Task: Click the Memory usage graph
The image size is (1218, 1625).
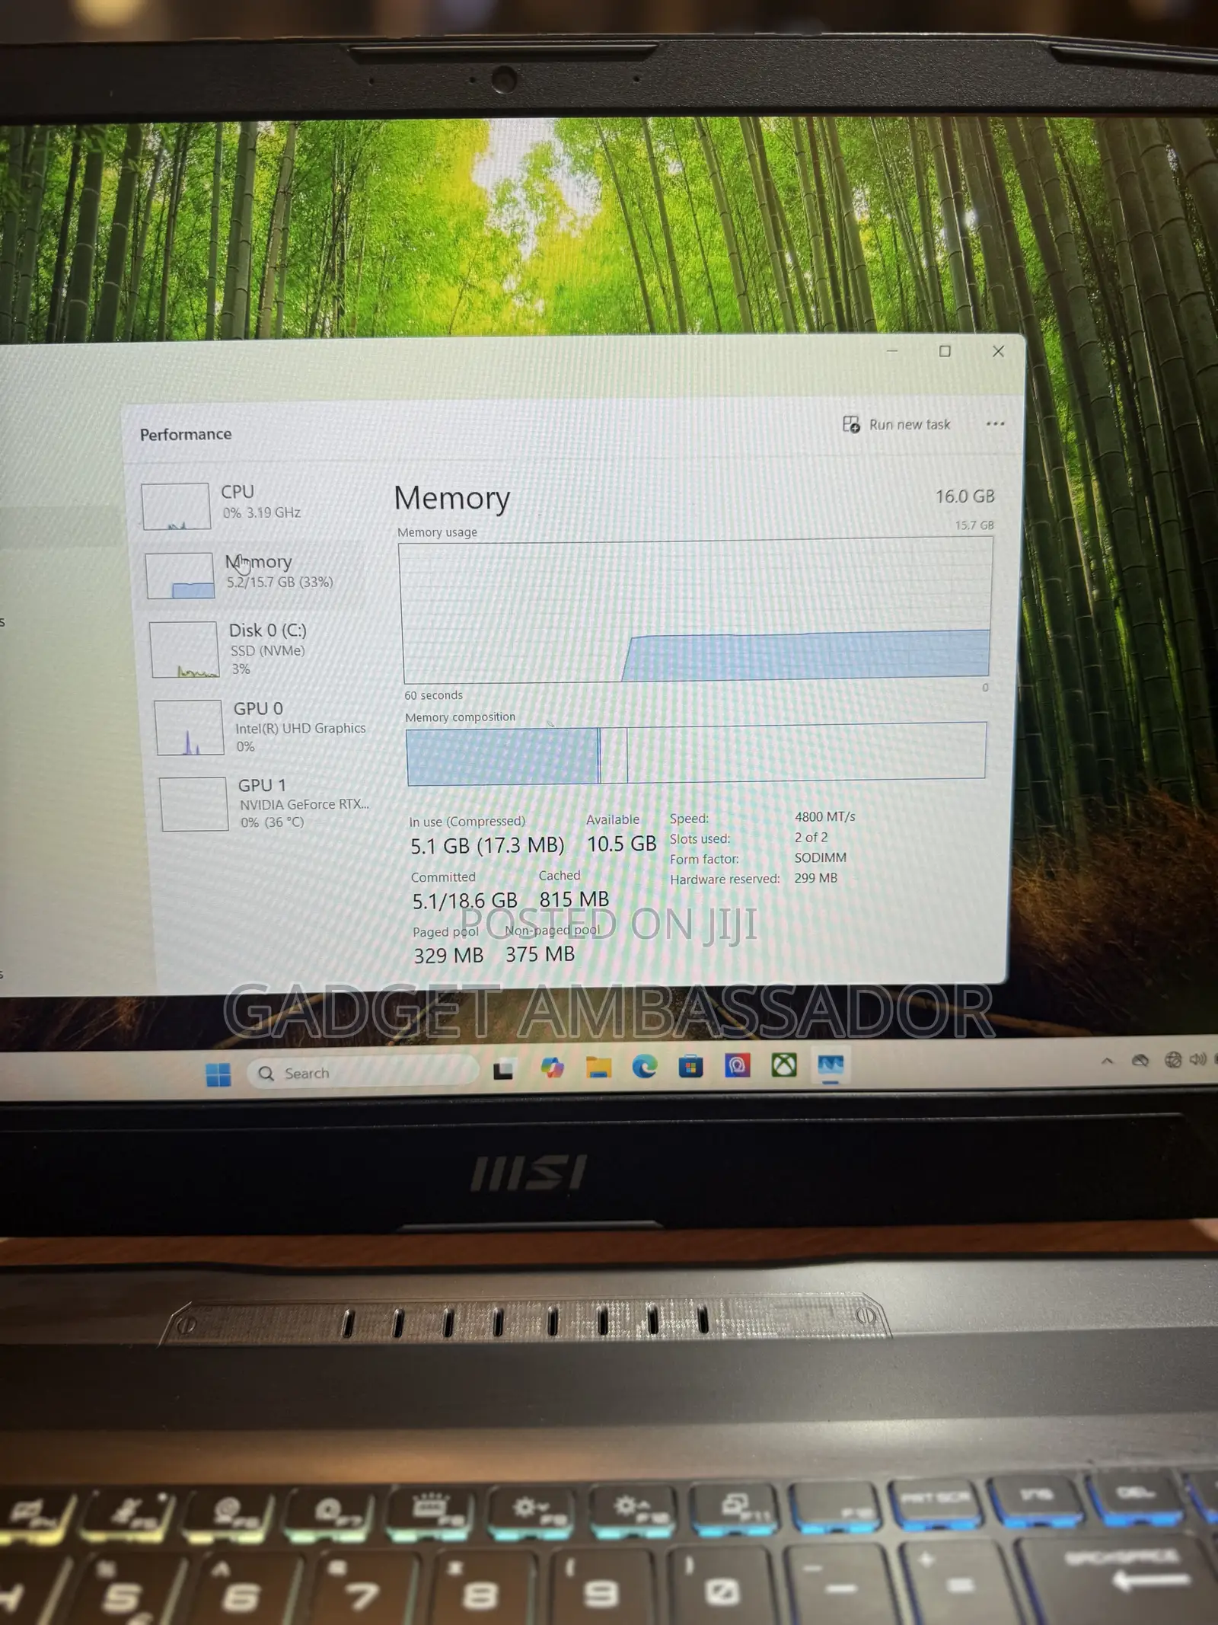Action: click(x=696, y=609)
